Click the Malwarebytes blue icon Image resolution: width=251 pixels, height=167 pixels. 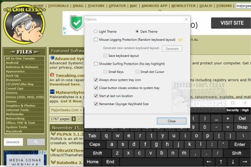pyautogui.click(x=52, y=92)
